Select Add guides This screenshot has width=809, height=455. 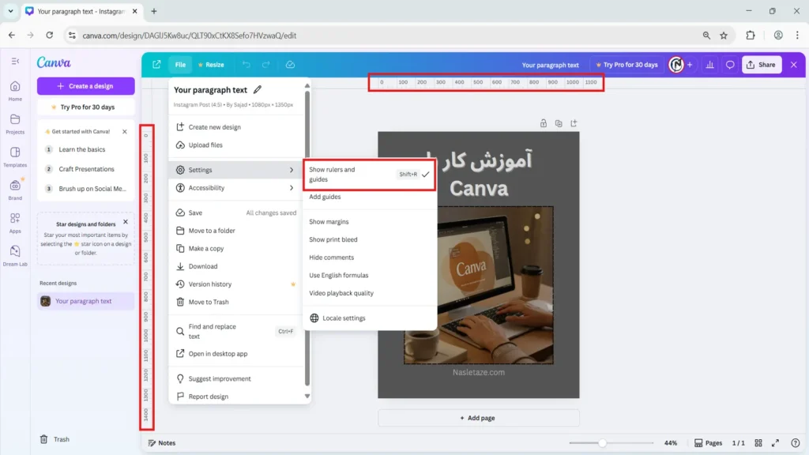tap(370, 197)
